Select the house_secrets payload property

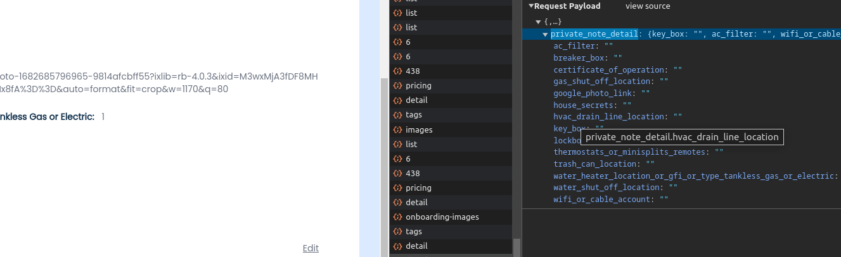[584, 105]
